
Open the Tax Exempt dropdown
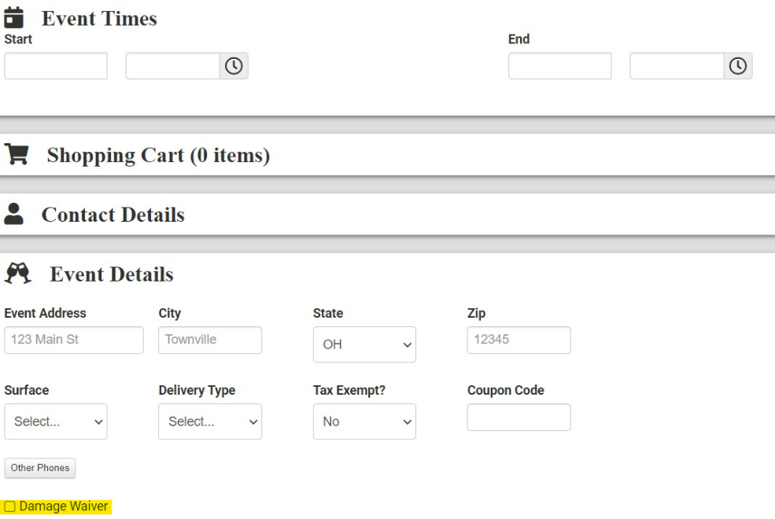tap(364, 421)
